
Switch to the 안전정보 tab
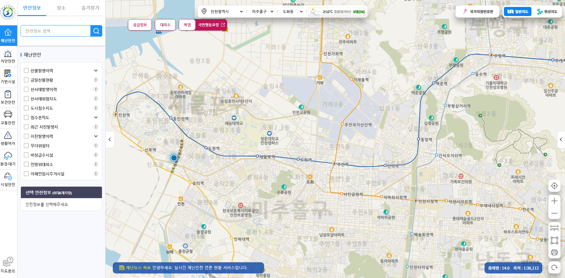tap(32, 8)
